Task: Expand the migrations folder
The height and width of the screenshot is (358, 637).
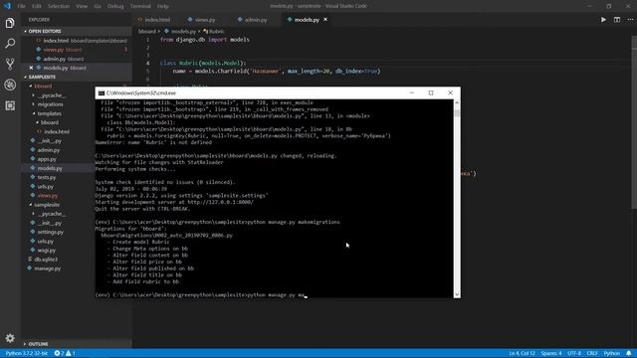Action: tap(50, 104)
